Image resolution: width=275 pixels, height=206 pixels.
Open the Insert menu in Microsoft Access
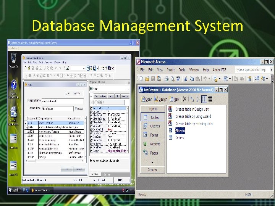pyautogui.click(x=171, y=70)
